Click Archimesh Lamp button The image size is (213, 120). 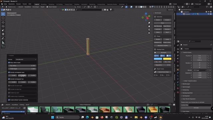(x=167, y=39)
